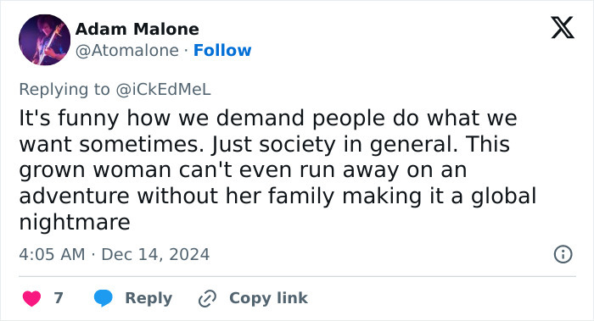Click the @Atomalone handle

coord(127,50)
